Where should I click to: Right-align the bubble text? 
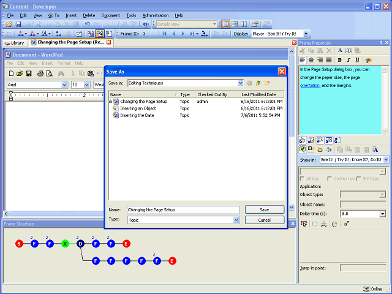coord(320,60)
